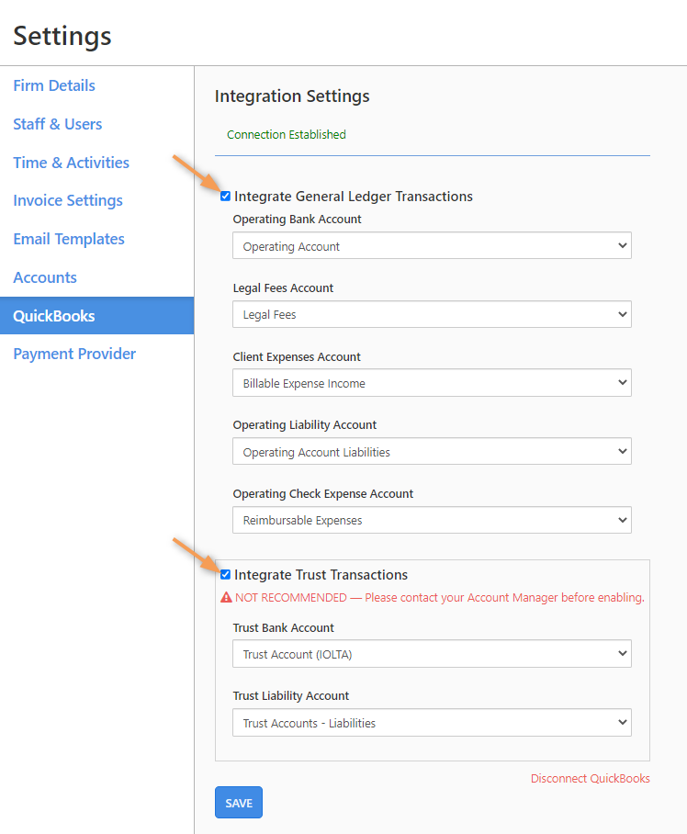Open Staff & Users settings
Image resolution: width=687 pixels, height=834 pixels.
pos(58,124)
